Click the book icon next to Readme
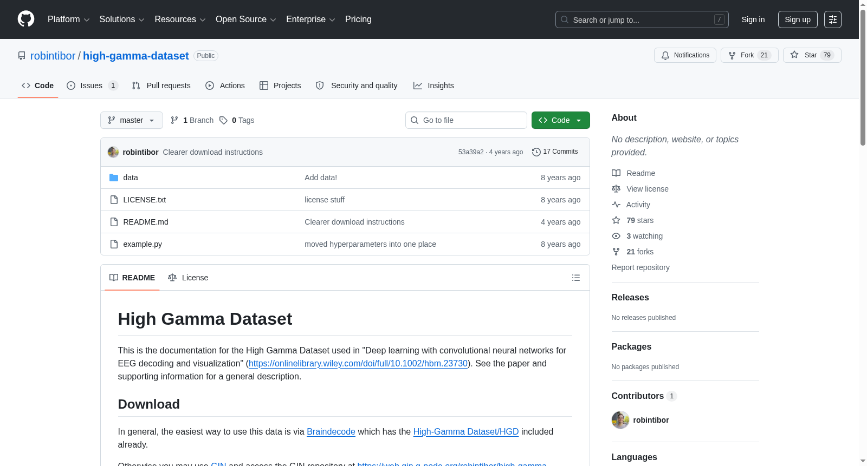This screenshot has height=466, width=867. pyautogui.click(x=616, y=173)
